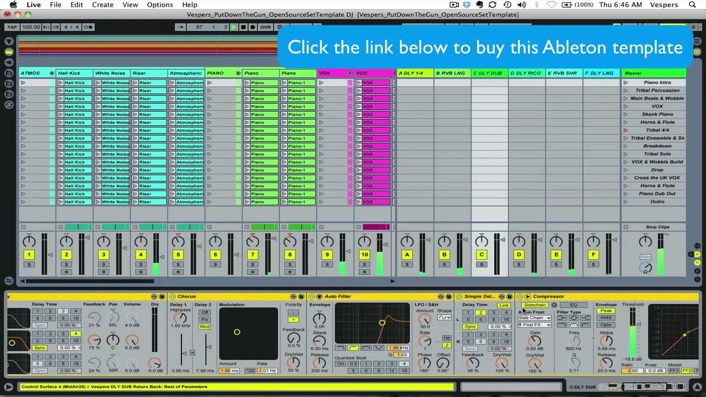Click the global Record button
Image resolution: width=706 pixels, height=397 pixels.
tap(253, 27)
